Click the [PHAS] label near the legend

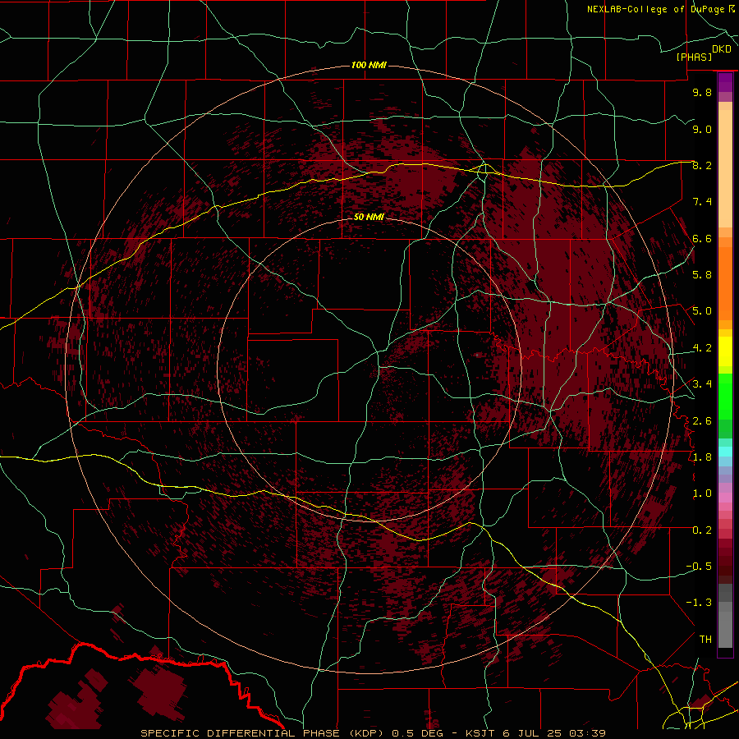click(694, 57)
